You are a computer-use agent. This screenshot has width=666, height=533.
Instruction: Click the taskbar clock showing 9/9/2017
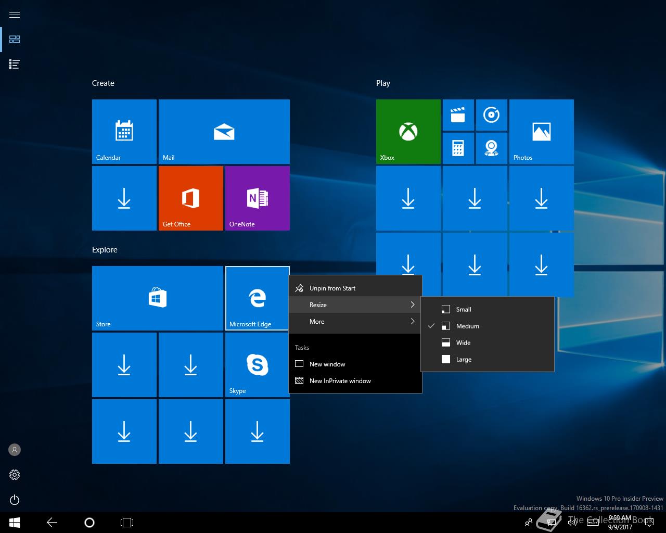point(620,523)
